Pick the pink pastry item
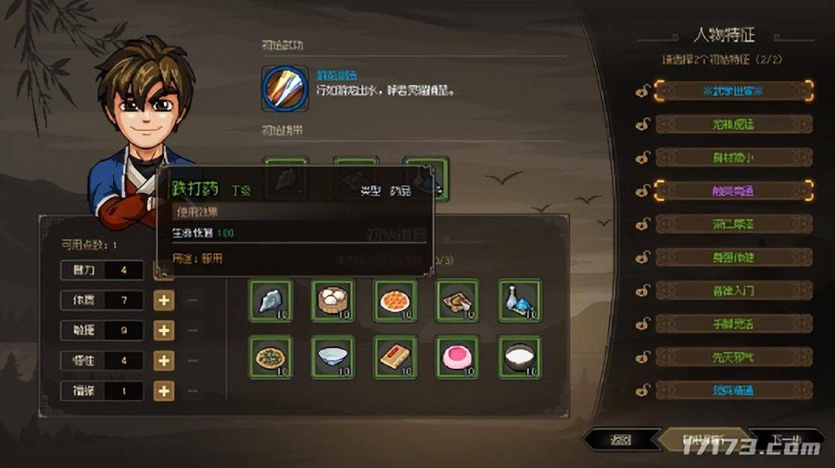 tap(457, 358)
